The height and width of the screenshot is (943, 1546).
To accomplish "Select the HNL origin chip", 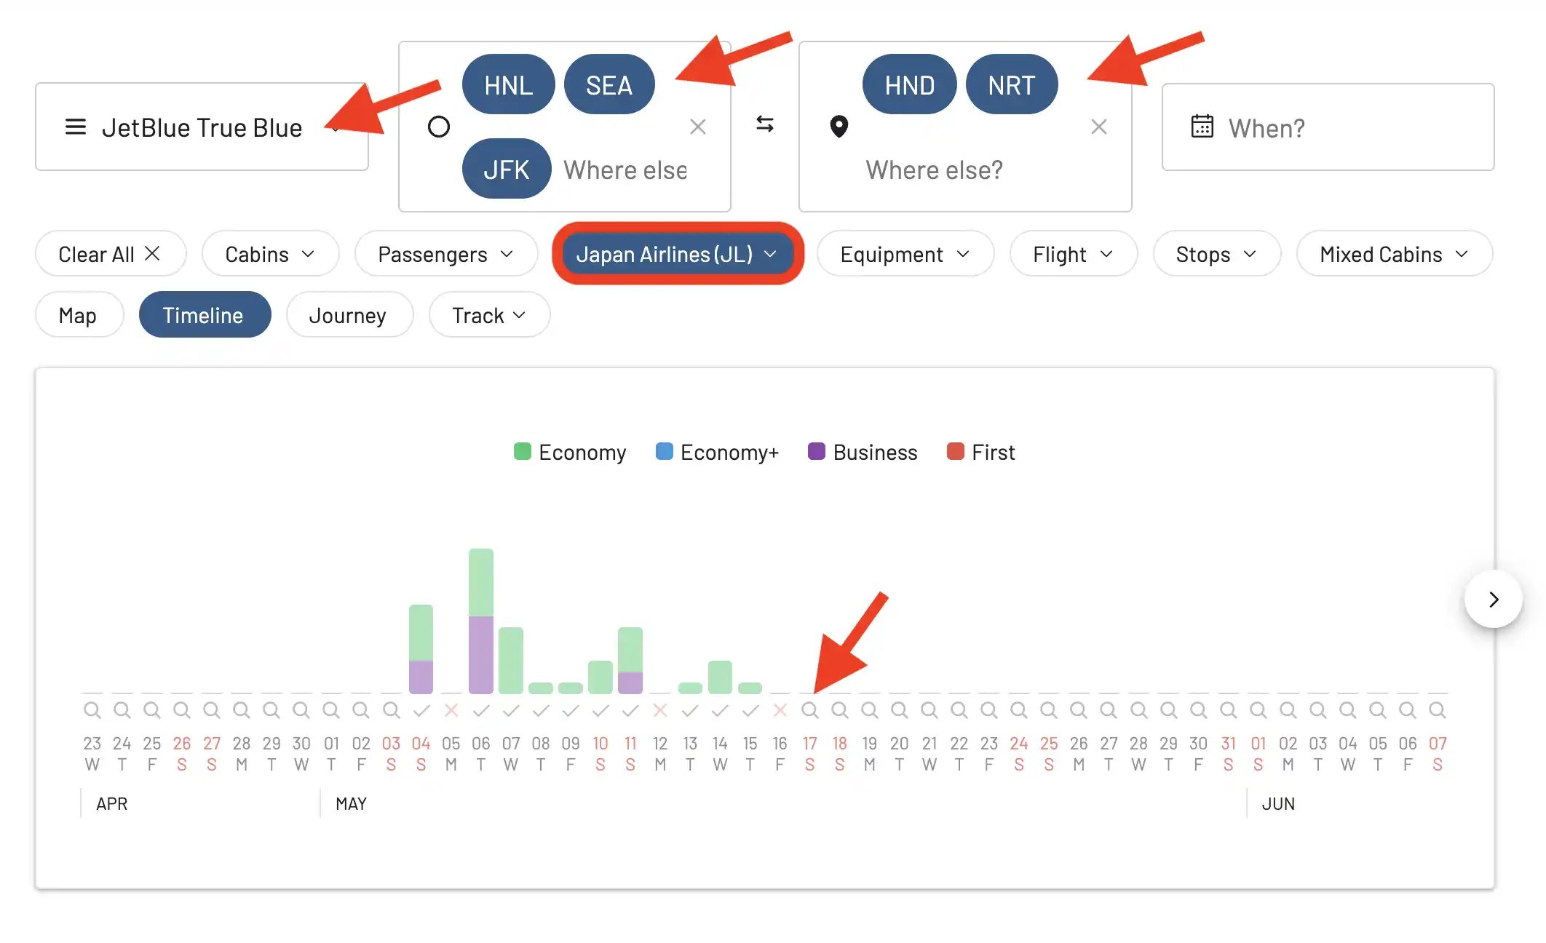I will [x=508, y=84].
